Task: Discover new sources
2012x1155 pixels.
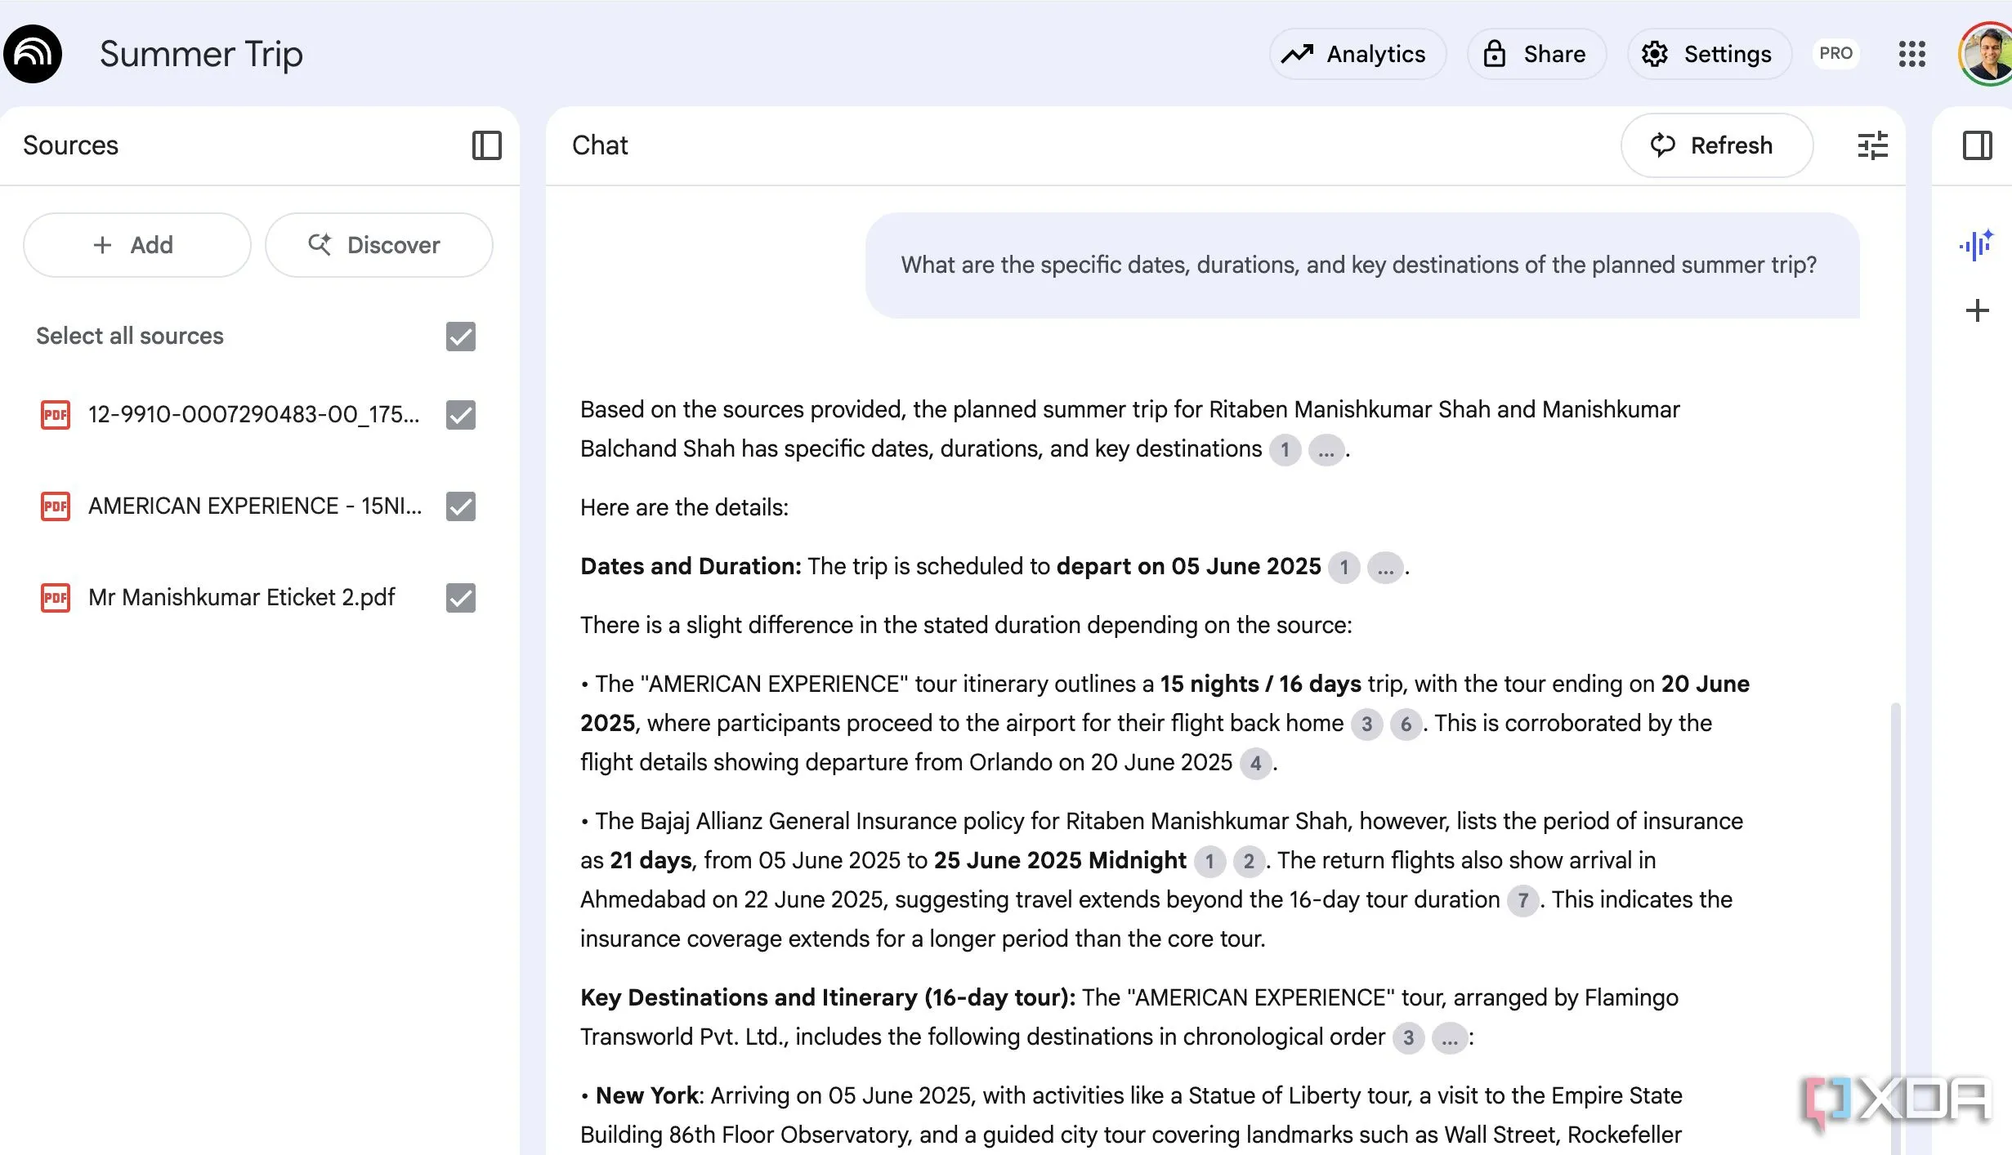Action: (x=378, y=245)
